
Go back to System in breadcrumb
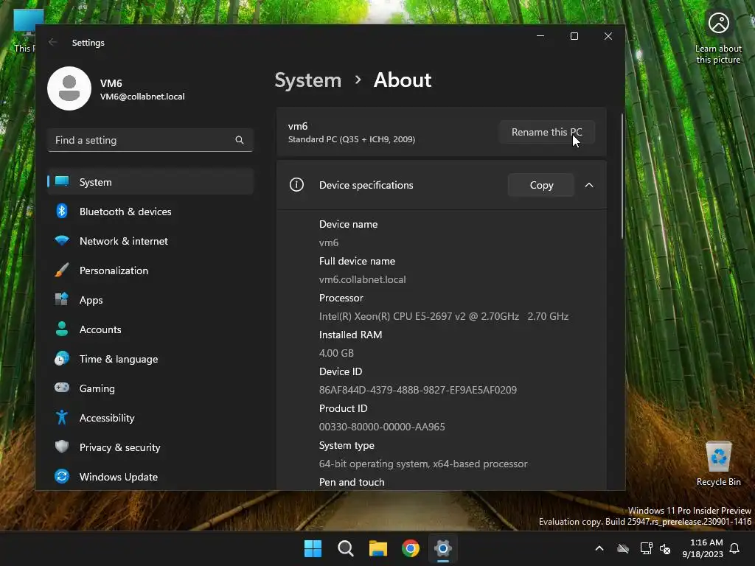307,80
